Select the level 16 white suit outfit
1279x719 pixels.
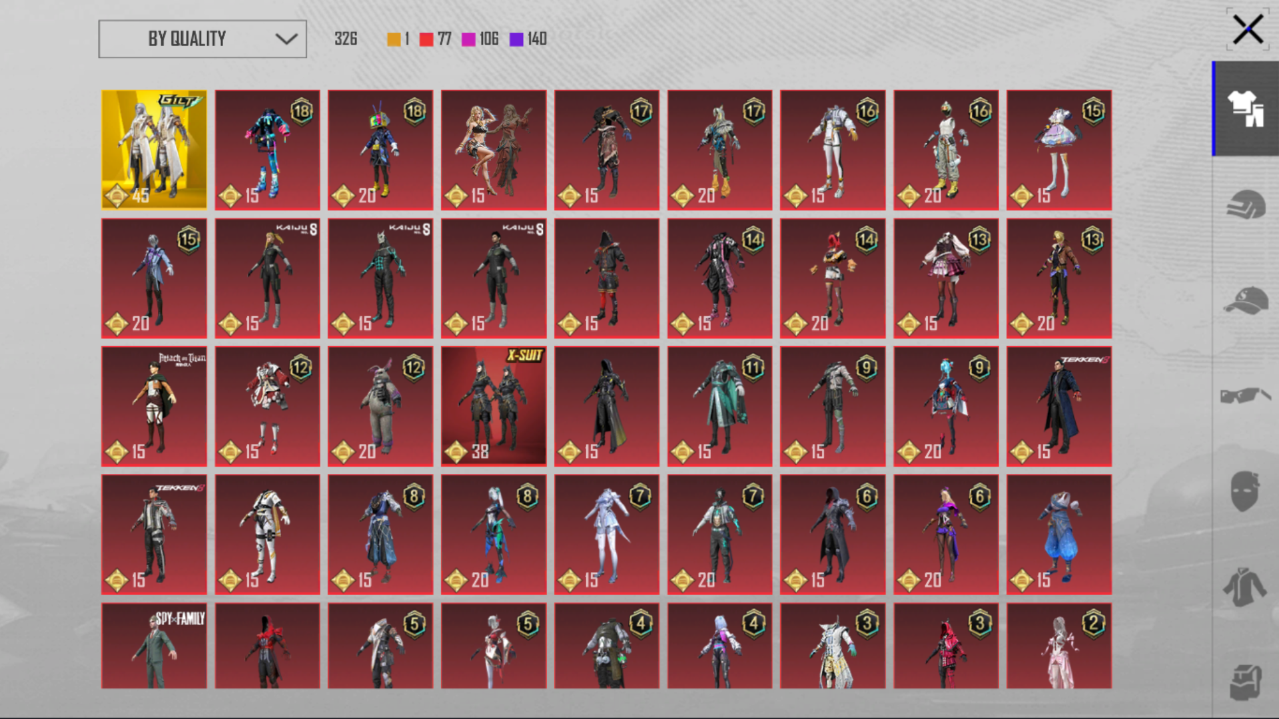coord(833,150)
